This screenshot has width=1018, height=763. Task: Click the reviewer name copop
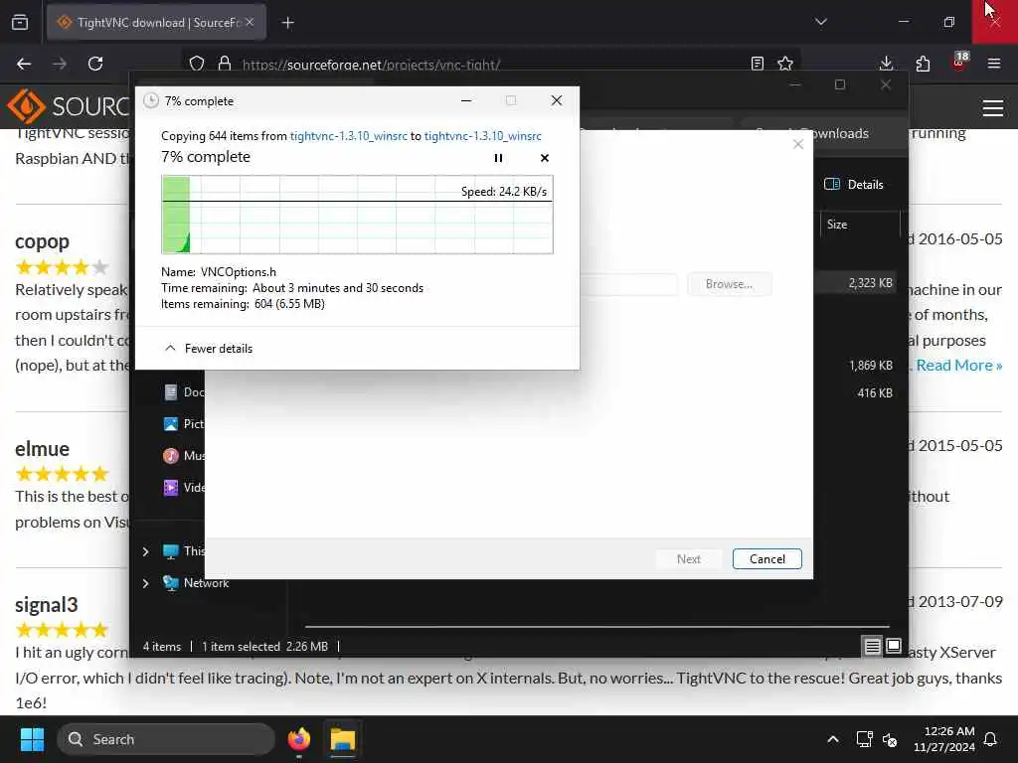(42, 241)
